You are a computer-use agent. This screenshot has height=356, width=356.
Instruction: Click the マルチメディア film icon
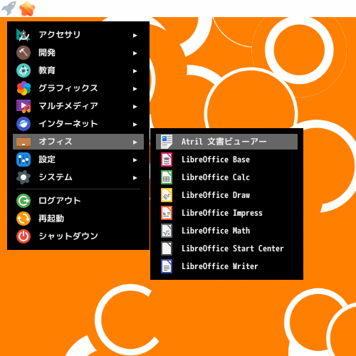point(23,106)
